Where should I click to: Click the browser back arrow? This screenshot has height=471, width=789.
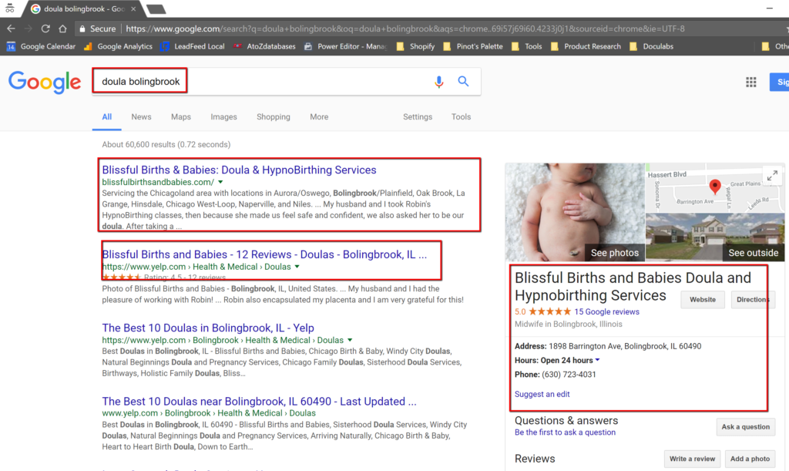11,29
